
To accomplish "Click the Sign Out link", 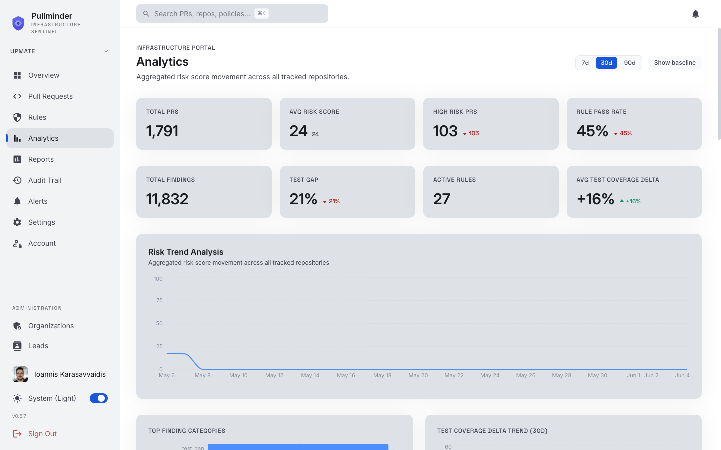I will click(42, 434).
